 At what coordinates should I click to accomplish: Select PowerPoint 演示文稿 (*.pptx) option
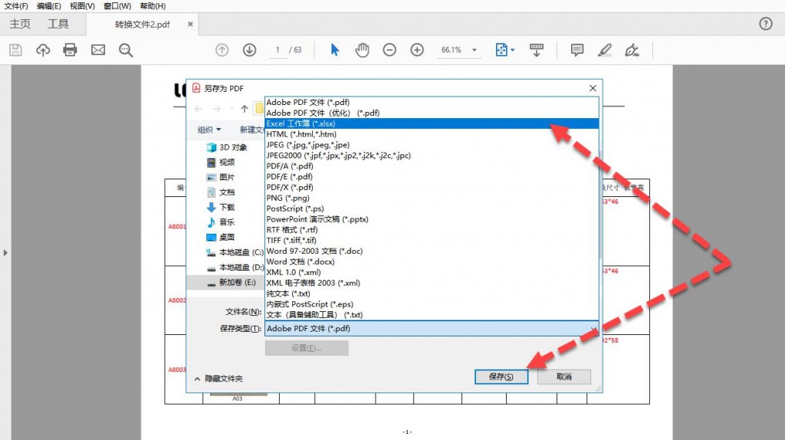tap(432, 219)
